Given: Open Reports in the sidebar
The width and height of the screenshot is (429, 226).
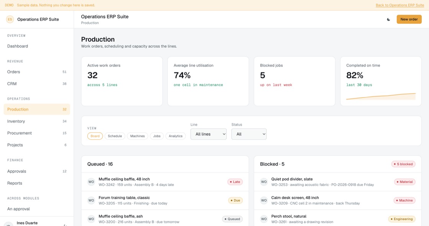Looking at the screenshot, I should click(x=37, y=183).
